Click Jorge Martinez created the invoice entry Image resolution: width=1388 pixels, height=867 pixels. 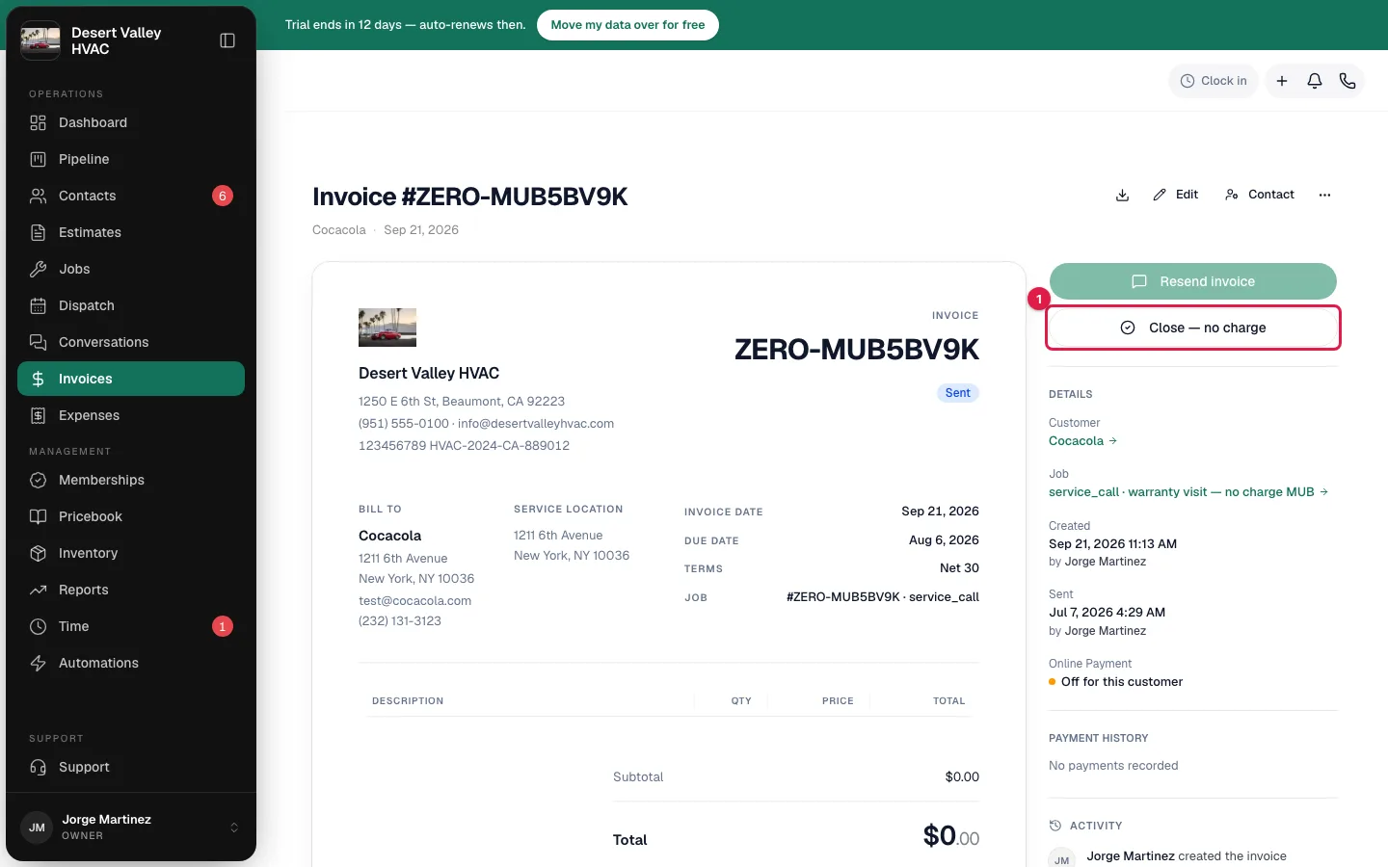[x=1187, y=856]
